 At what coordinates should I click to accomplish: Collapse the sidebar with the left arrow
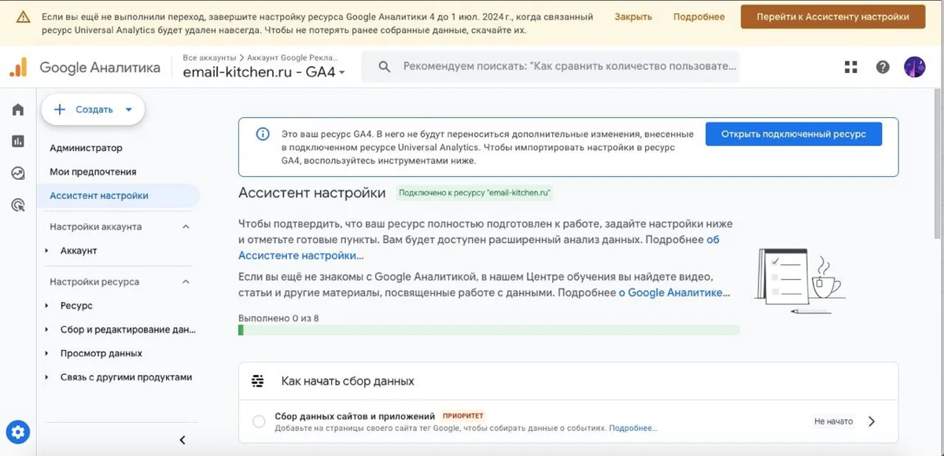[x=183, y=440]
